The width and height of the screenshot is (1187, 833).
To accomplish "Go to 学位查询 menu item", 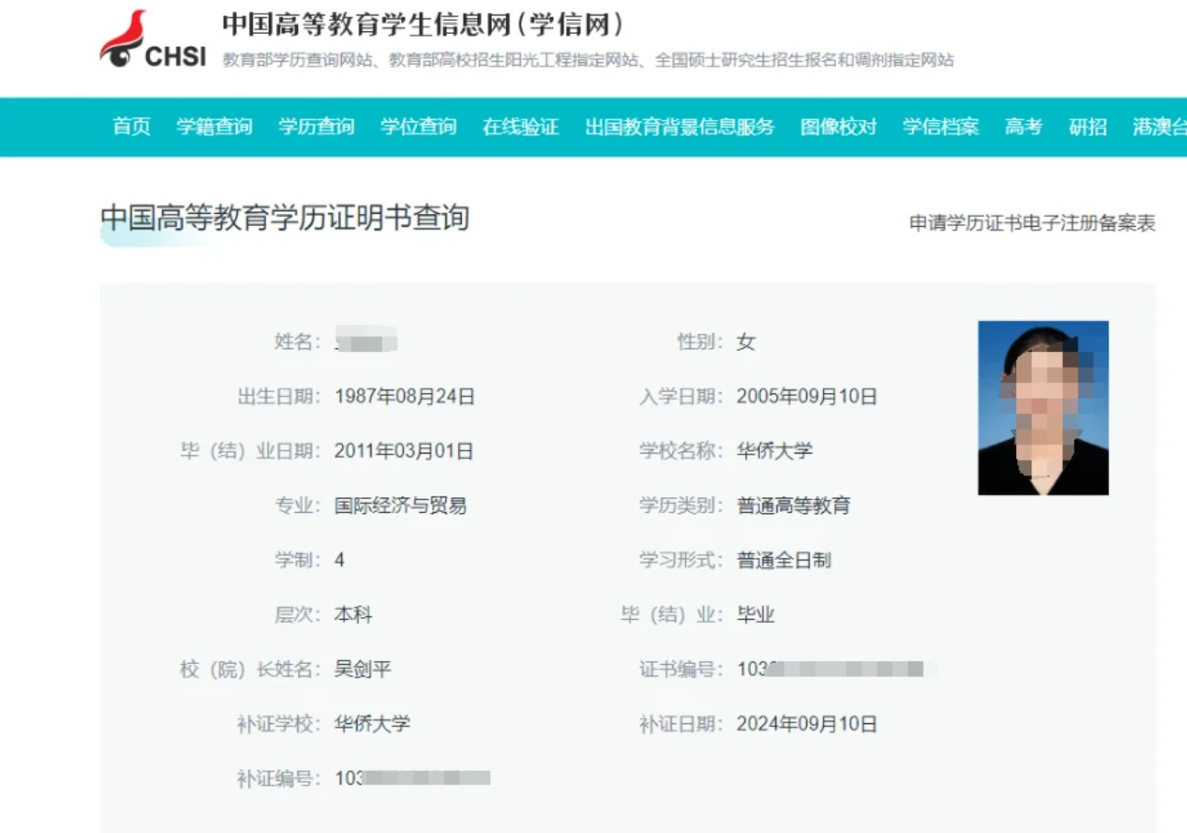I will click(419, 127).
